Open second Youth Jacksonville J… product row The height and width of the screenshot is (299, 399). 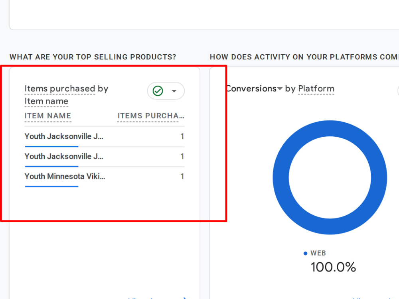tap(104, 156)
